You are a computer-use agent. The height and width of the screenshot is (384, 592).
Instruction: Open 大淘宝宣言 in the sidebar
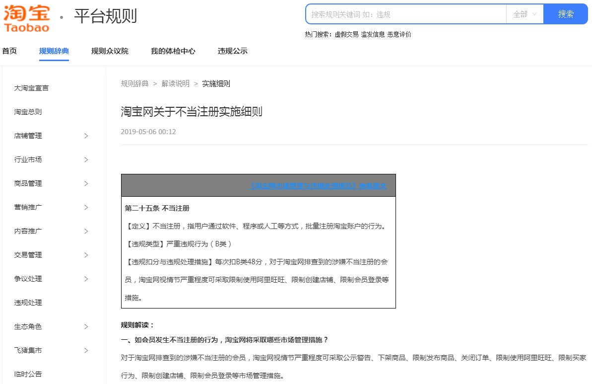pos(31,88)
